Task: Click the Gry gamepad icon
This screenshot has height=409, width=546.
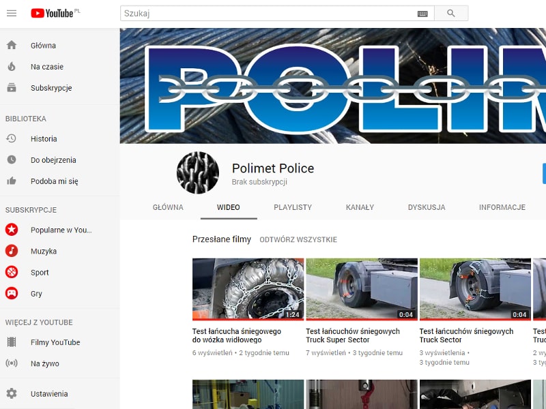Action: click(12, 293)
